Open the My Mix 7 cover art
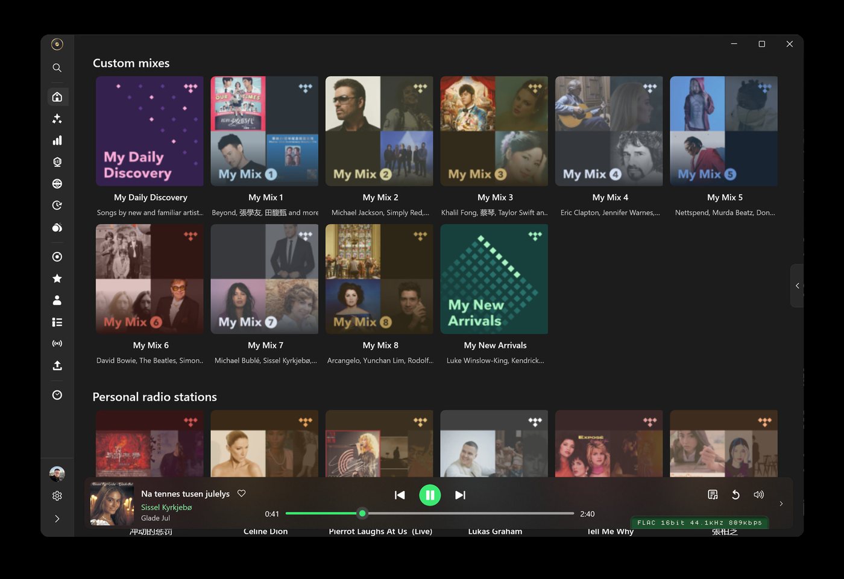The image size is (844, 579). click(x=265, y=279)
